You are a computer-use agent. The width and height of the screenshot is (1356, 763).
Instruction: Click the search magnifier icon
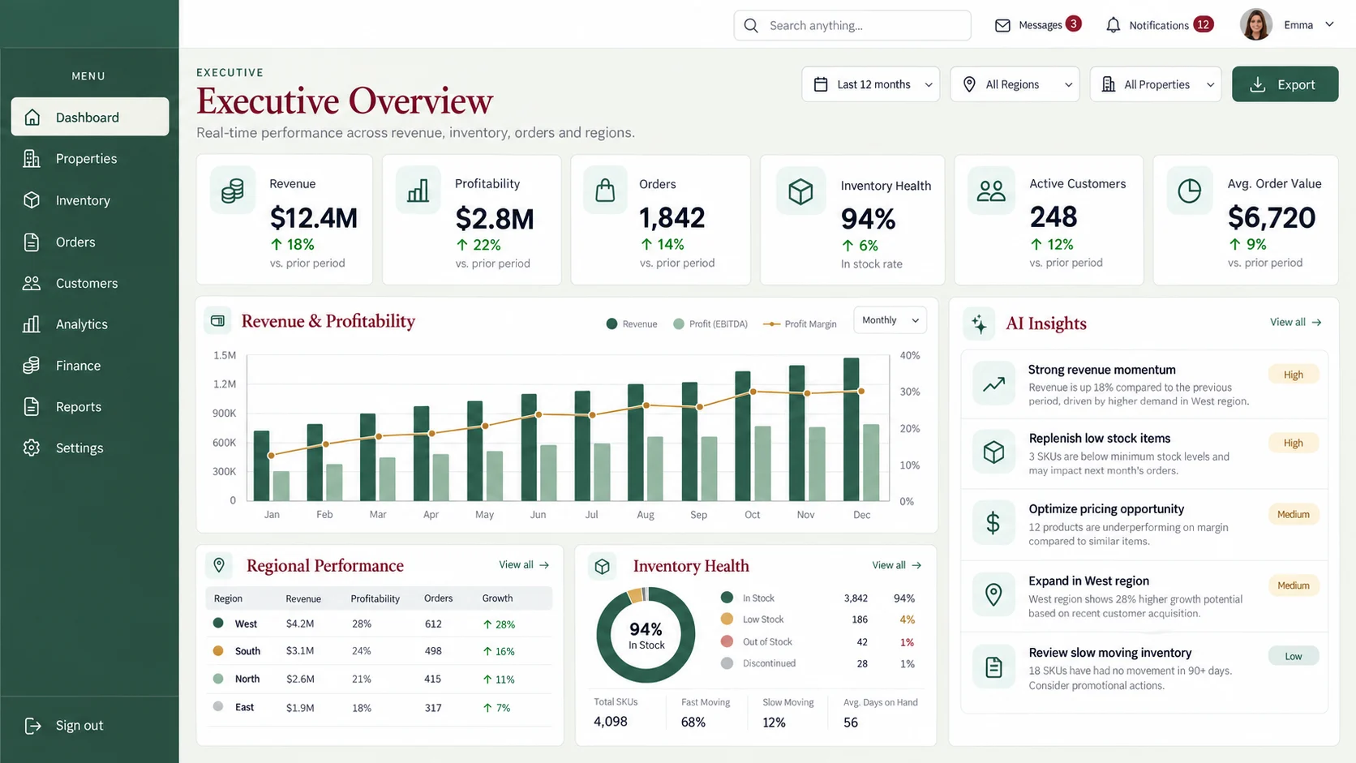point(751,25)
